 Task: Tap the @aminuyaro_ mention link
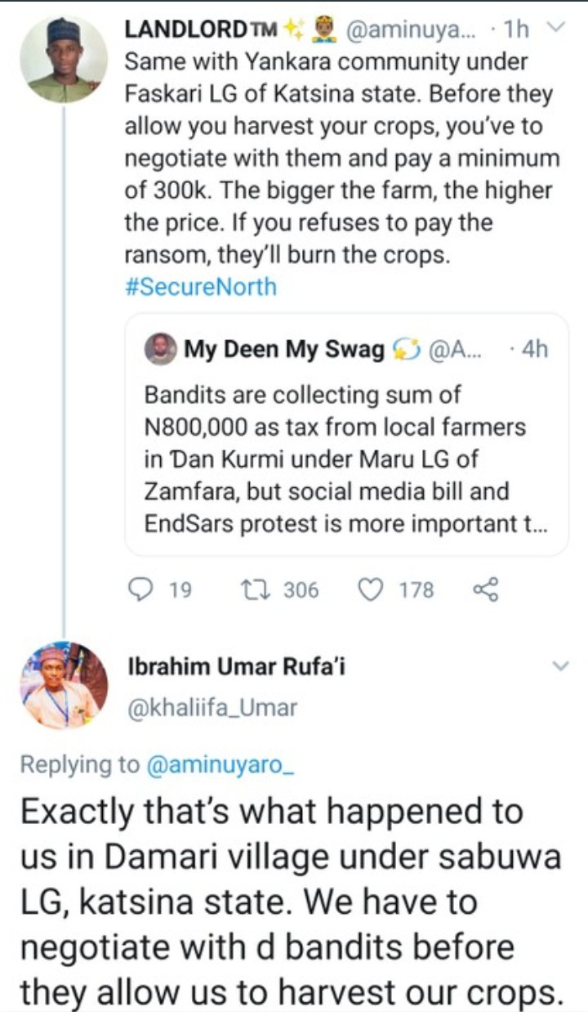[220, 764]
